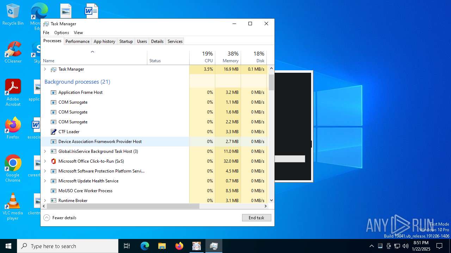
Task: Click the Microsoft Software Protection Platform icon
Action: point(54,171)
